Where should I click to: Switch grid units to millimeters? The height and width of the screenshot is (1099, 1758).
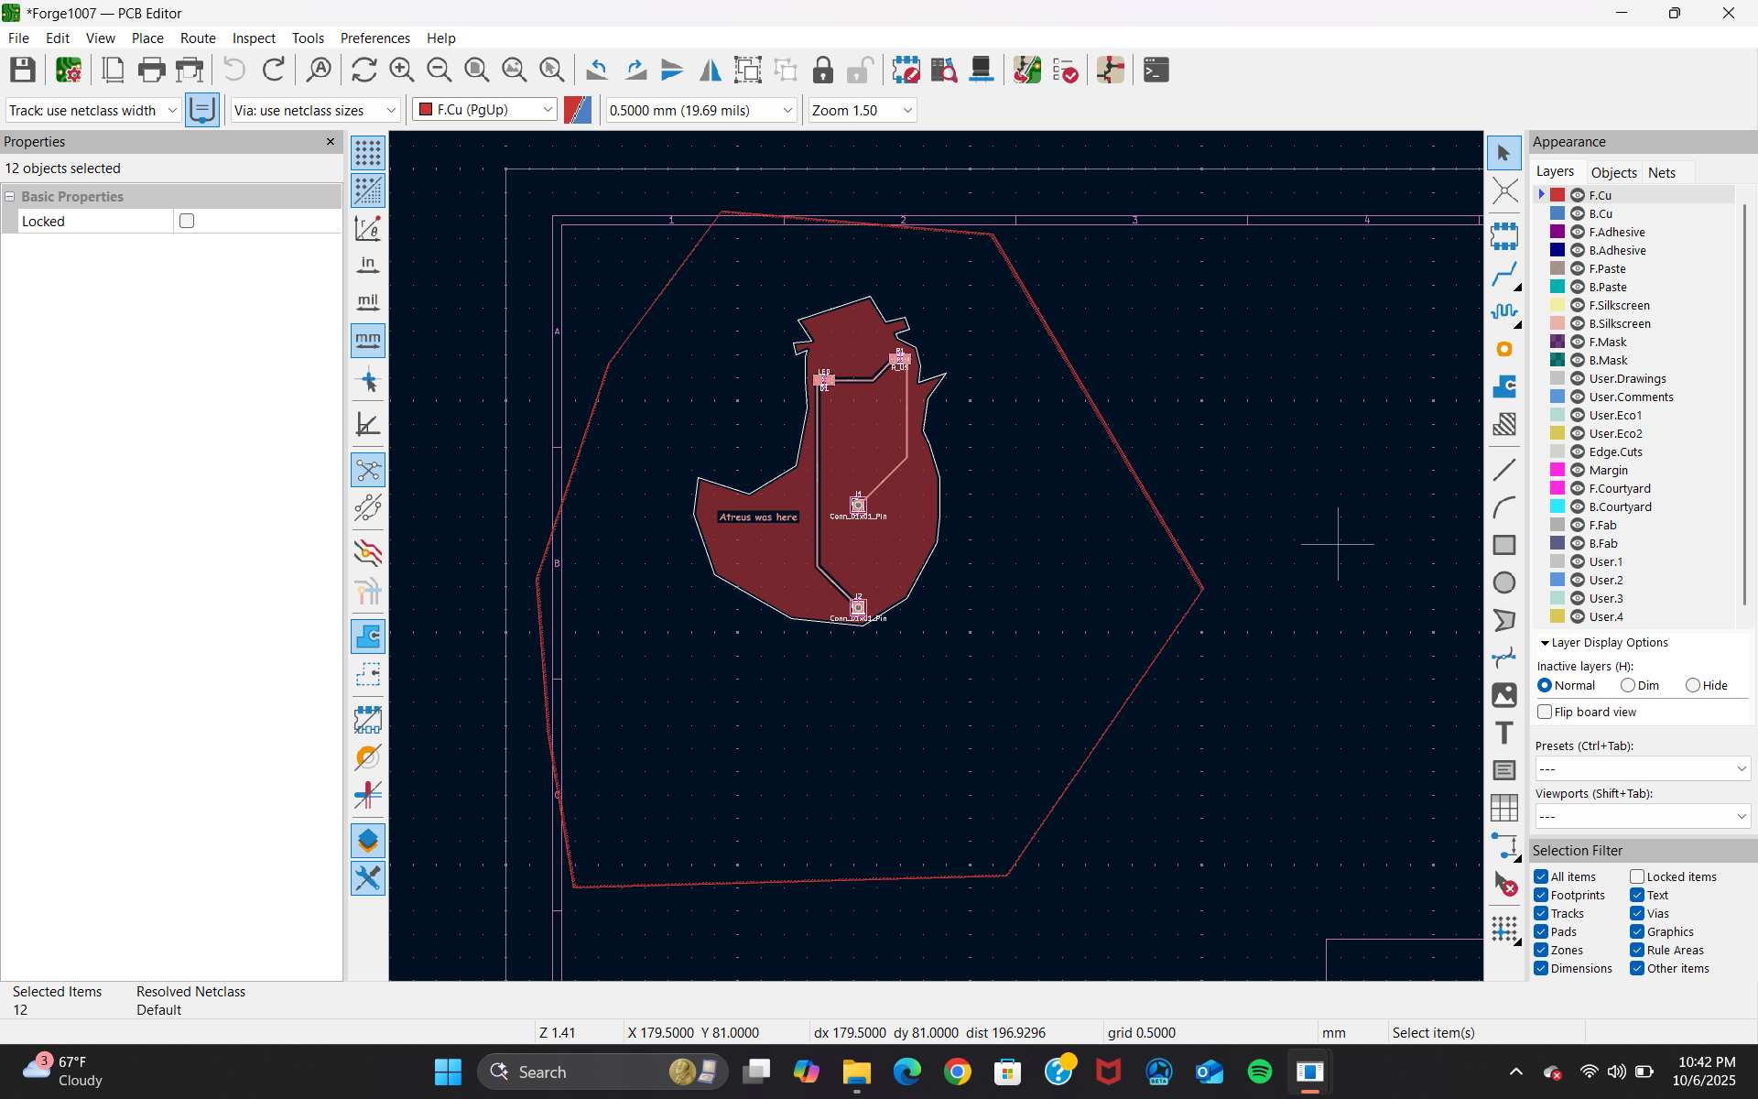[367, 340]
